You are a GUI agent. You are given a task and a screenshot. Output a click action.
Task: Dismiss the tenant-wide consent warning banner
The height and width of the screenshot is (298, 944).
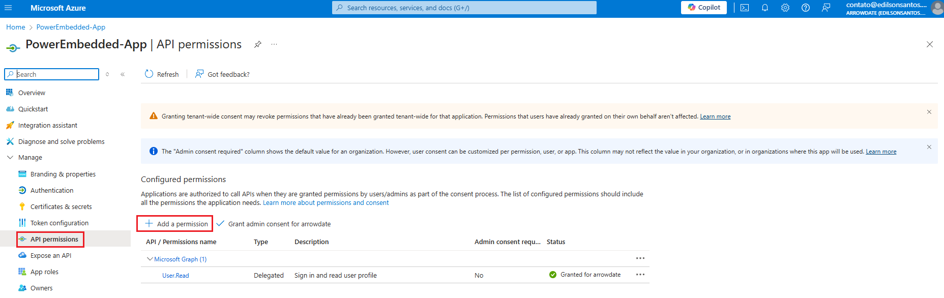pos(929,112)
